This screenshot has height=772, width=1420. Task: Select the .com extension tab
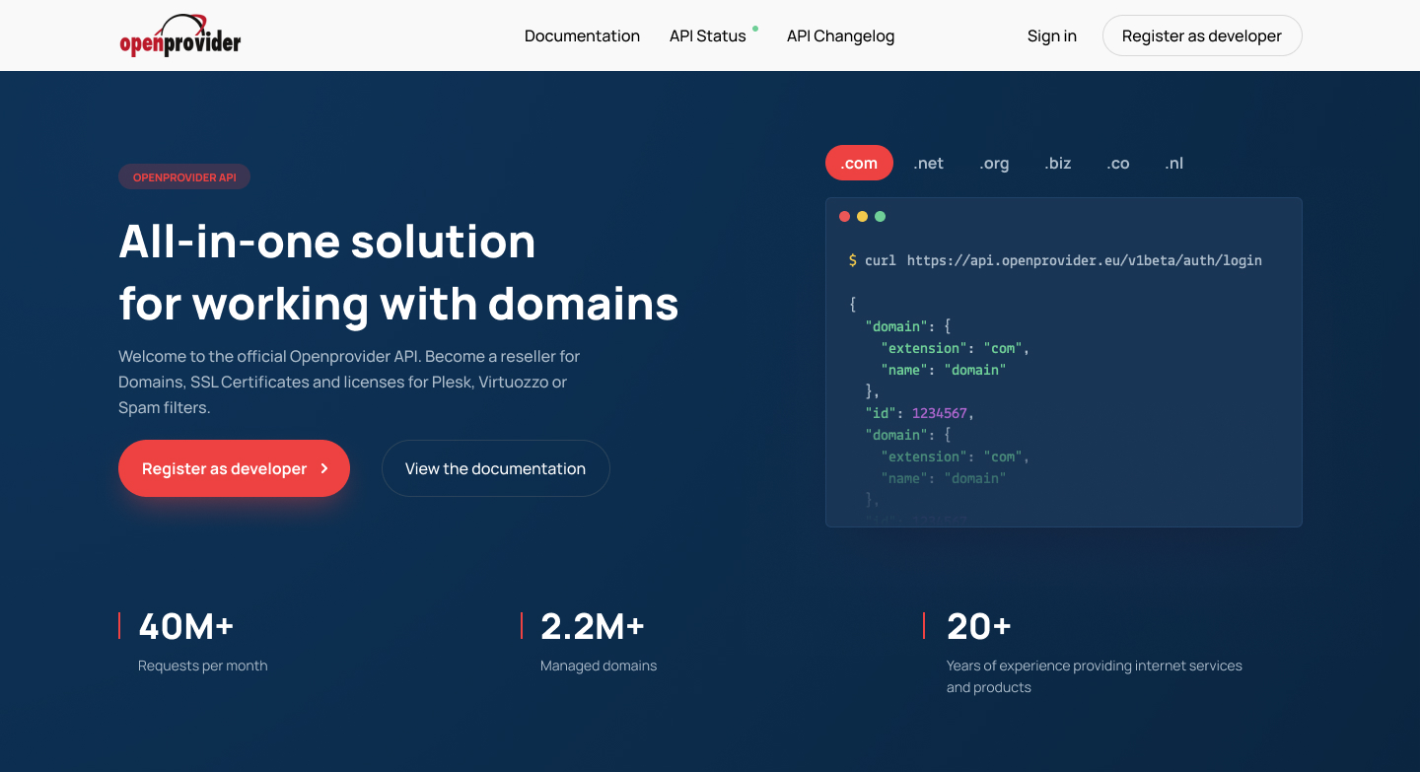coord(859,164)
